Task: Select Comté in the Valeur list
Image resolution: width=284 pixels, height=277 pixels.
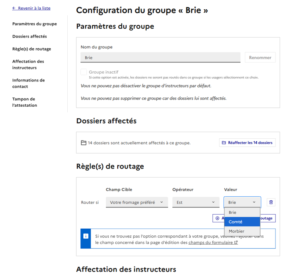Action: (242, 222)
